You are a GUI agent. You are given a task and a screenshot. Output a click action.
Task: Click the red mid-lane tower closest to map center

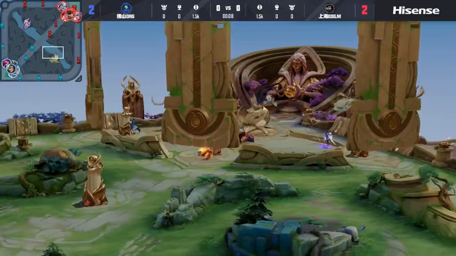click(x=50, y=34)
